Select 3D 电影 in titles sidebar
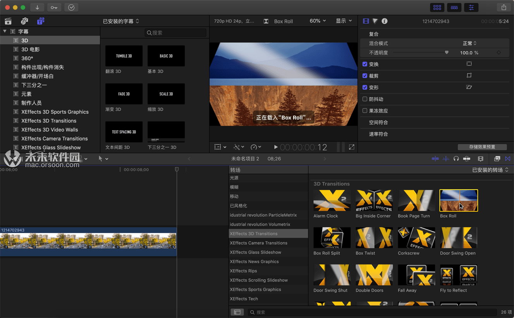The width and height of the screenshot is (514, 318). point(31,50)
